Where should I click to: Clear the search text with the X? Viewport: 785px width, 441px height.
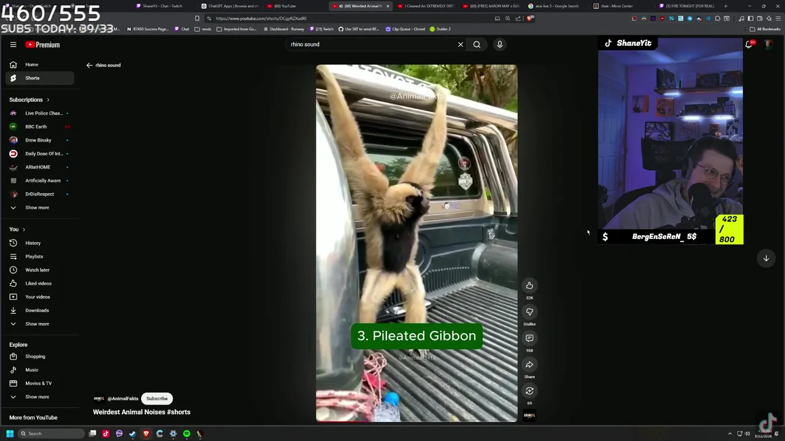(x=461, y=44)
